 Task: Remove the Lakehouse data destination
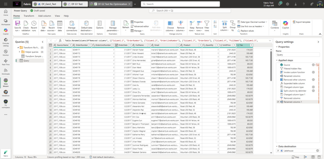[x=278, y=151]
